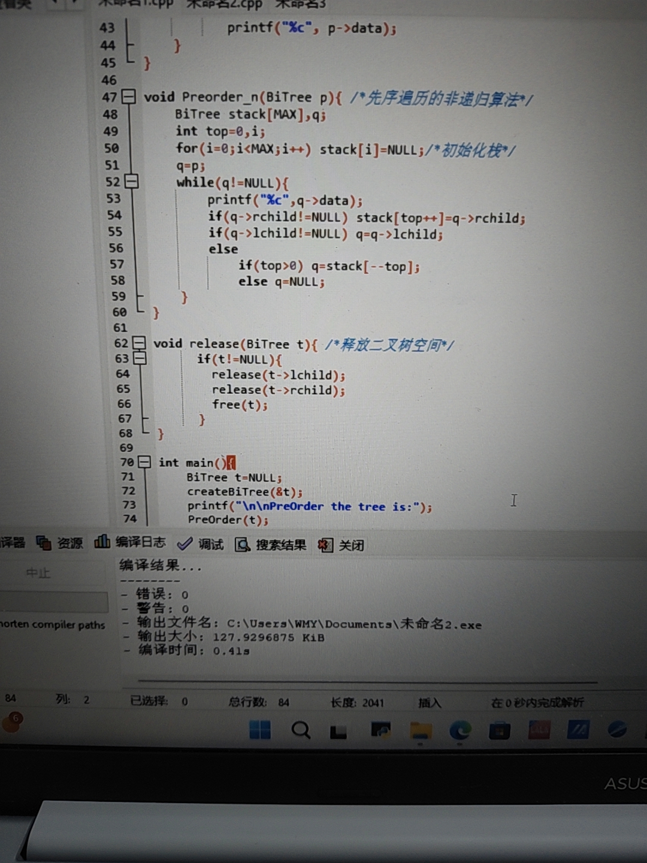Click the 编译结果... heading in the log
The height and width of the screenshot is (863, 647).
[x=161, y=565]
